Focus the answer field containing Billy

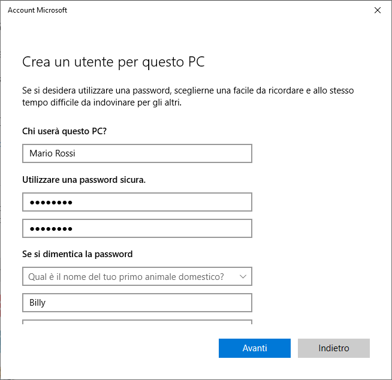click(137, 303)
